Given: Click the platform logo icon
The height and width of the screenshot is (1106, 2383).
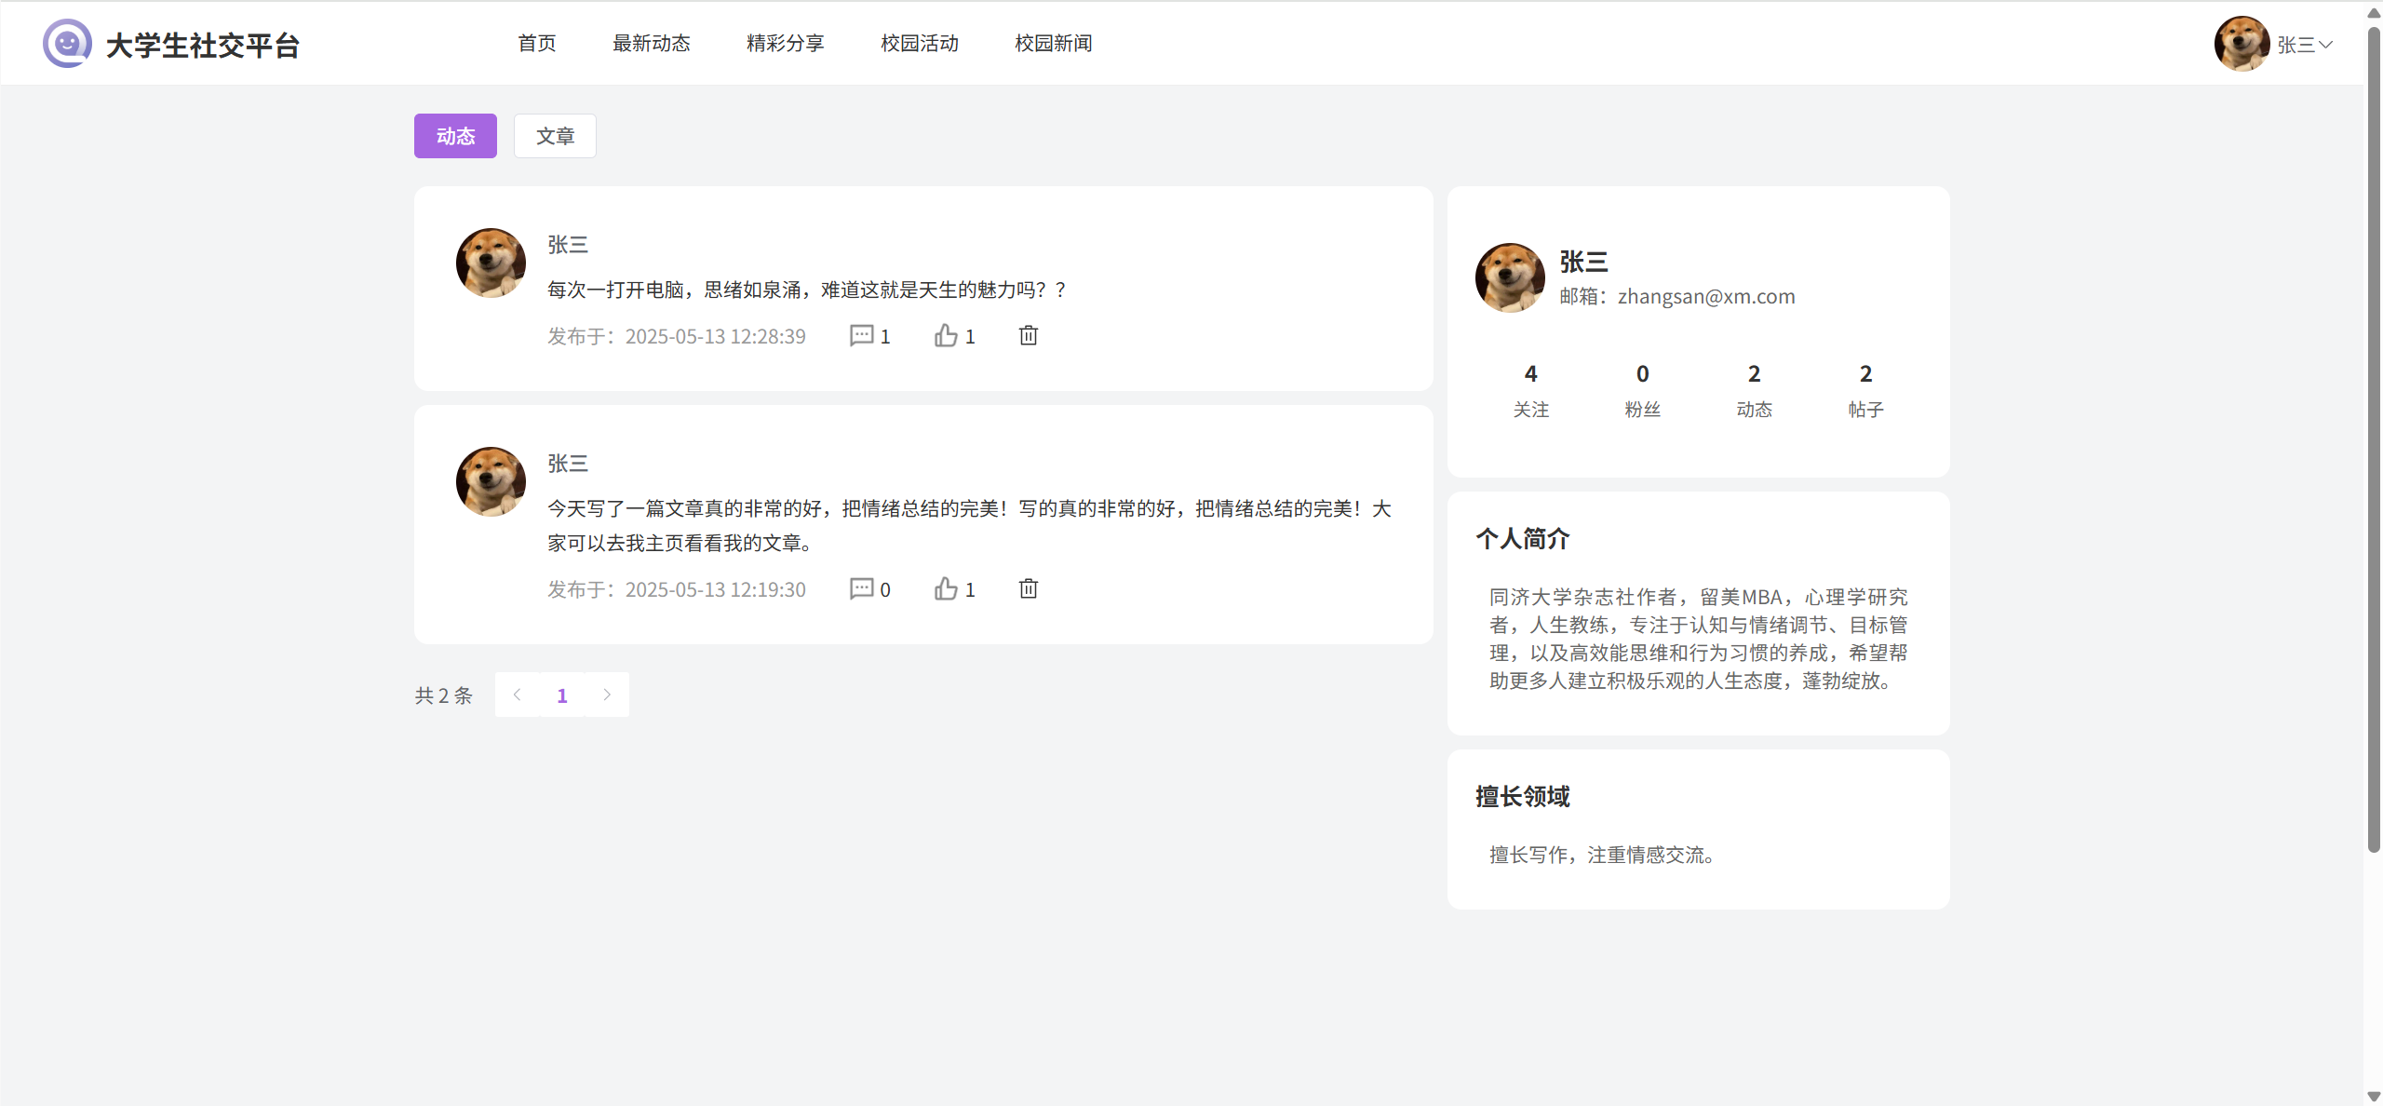Looking at the screenshot, I should click(67, 43).
